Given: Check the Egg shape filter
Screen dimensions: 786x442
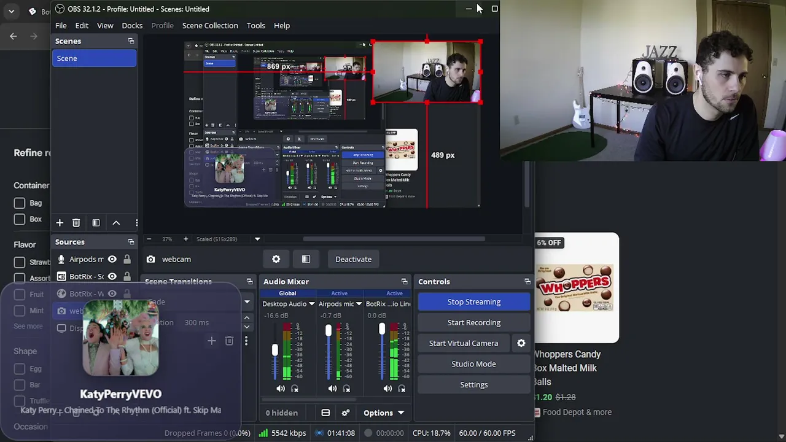Looking at the screenshot, I should [x=20, y=369].
